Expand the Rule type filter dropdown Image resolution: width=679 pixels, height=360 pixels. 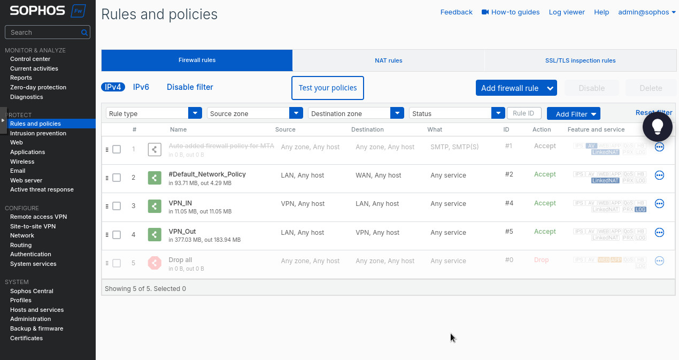coord(195,113)
